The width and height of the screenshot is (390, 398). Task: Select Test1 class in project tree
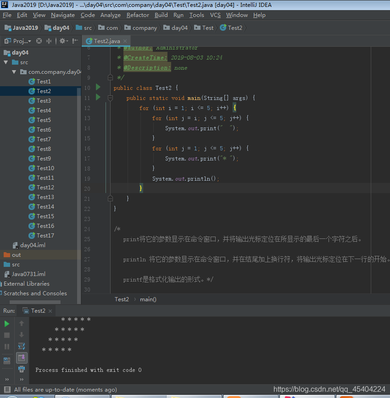click(x=40, y=82)
